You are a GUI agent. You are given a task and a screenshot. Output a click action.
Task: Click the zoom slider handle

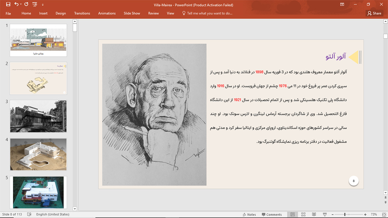click(x=345, y=214)
